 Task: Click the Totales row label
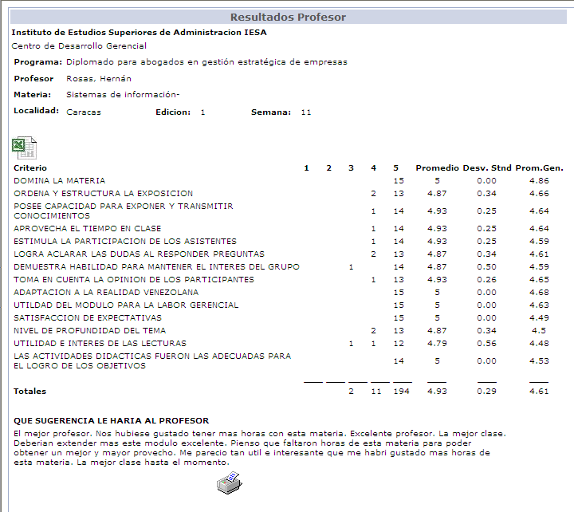point(29,391)
